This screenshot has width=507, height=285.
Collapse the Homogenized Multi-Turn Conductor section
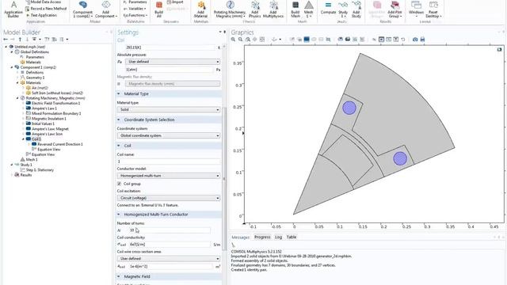tap(118, 215)
